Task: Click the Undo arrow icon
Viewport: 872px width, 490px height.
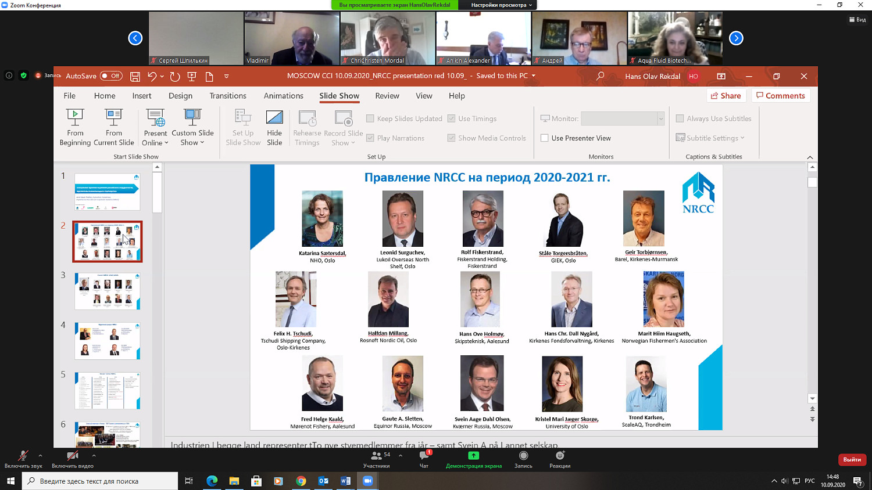Action: 152,76
